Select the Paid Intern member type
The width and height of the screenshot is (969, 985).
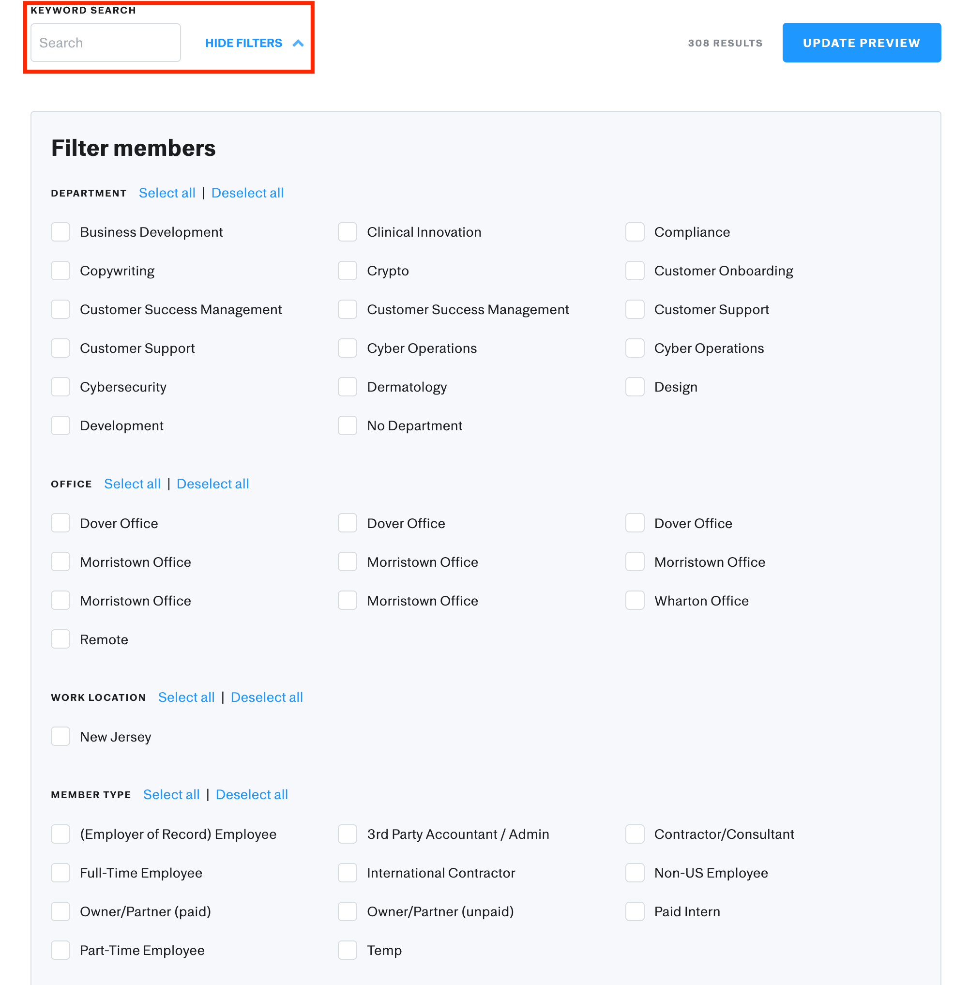[x=635, y=911]
